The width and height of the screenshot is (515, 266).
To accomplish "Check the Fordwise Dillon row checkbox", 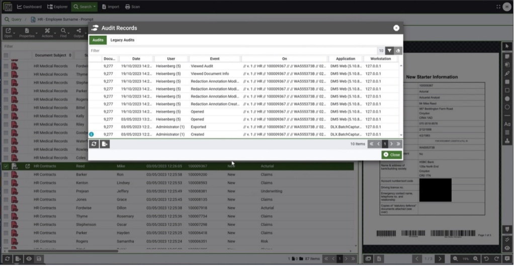I will coord(6,208).
